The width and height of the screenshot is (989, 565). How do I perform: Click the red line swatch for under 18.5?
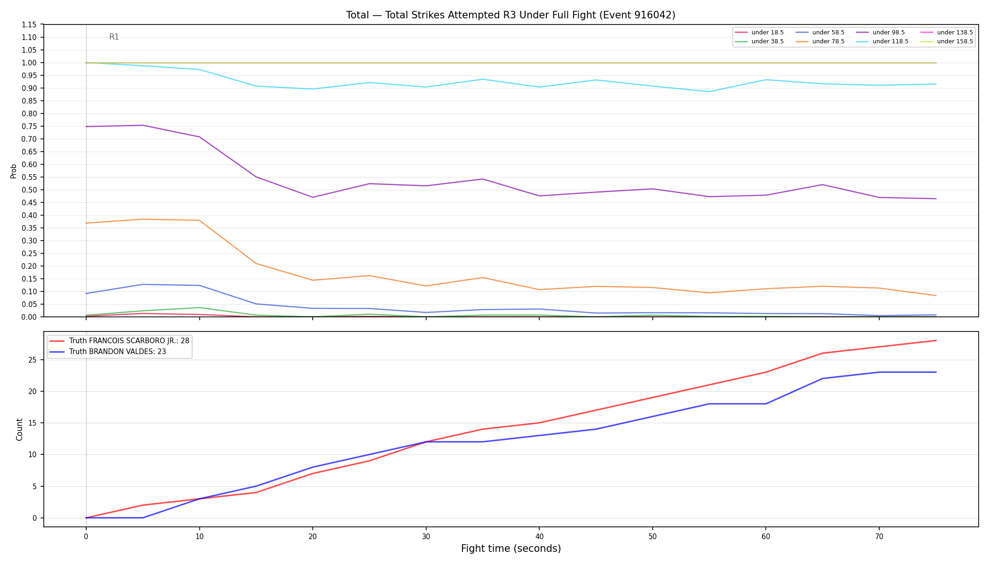[x=741, y=32]
